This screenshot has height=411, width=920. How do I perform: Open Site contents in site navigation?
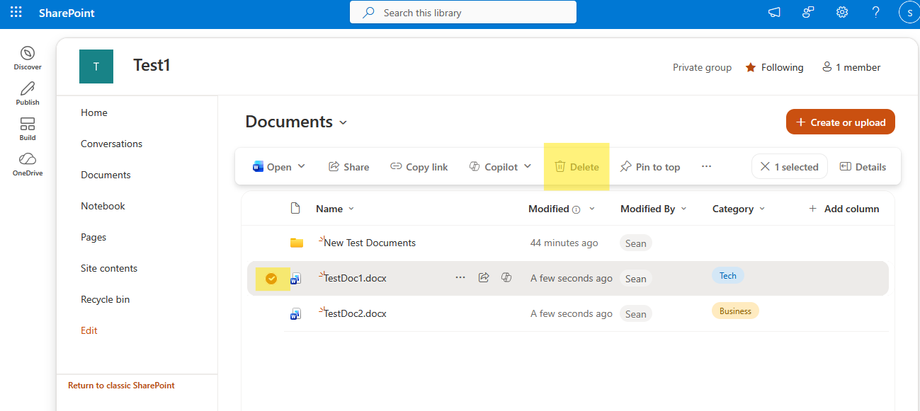coord(109,268)
